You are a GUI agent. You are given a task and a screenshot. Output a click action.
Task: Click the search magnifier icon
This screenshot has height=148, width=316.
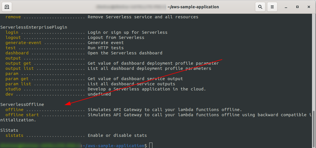click(260, 7)
